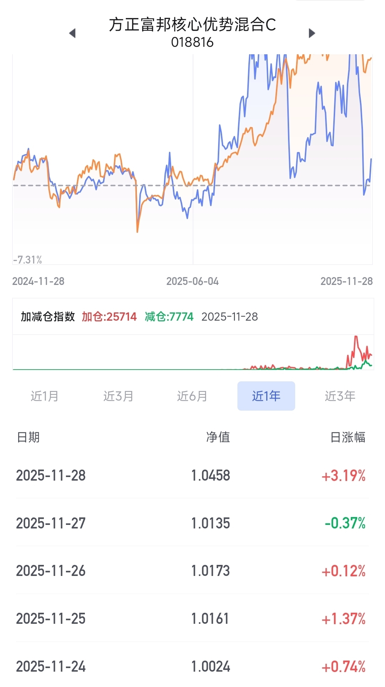Go to next fund with right arrow

coord(312,33)
